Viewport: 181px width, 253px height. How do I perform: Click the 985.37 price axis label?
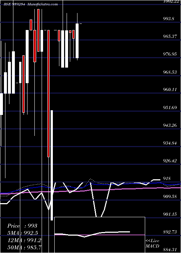pyautogui.click(x=170, y=37)
